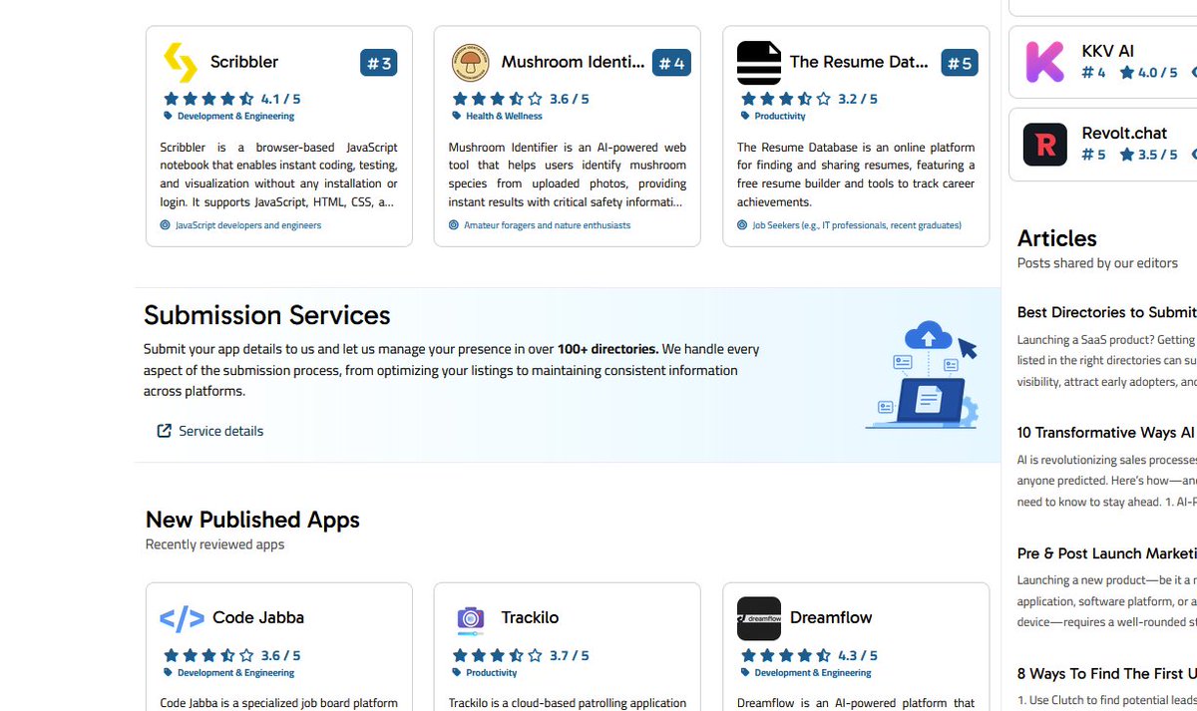Screen dimensions: 1197x711
Task: Select Productivity tag on Resume Database card
Action: (x=780, y=116)
